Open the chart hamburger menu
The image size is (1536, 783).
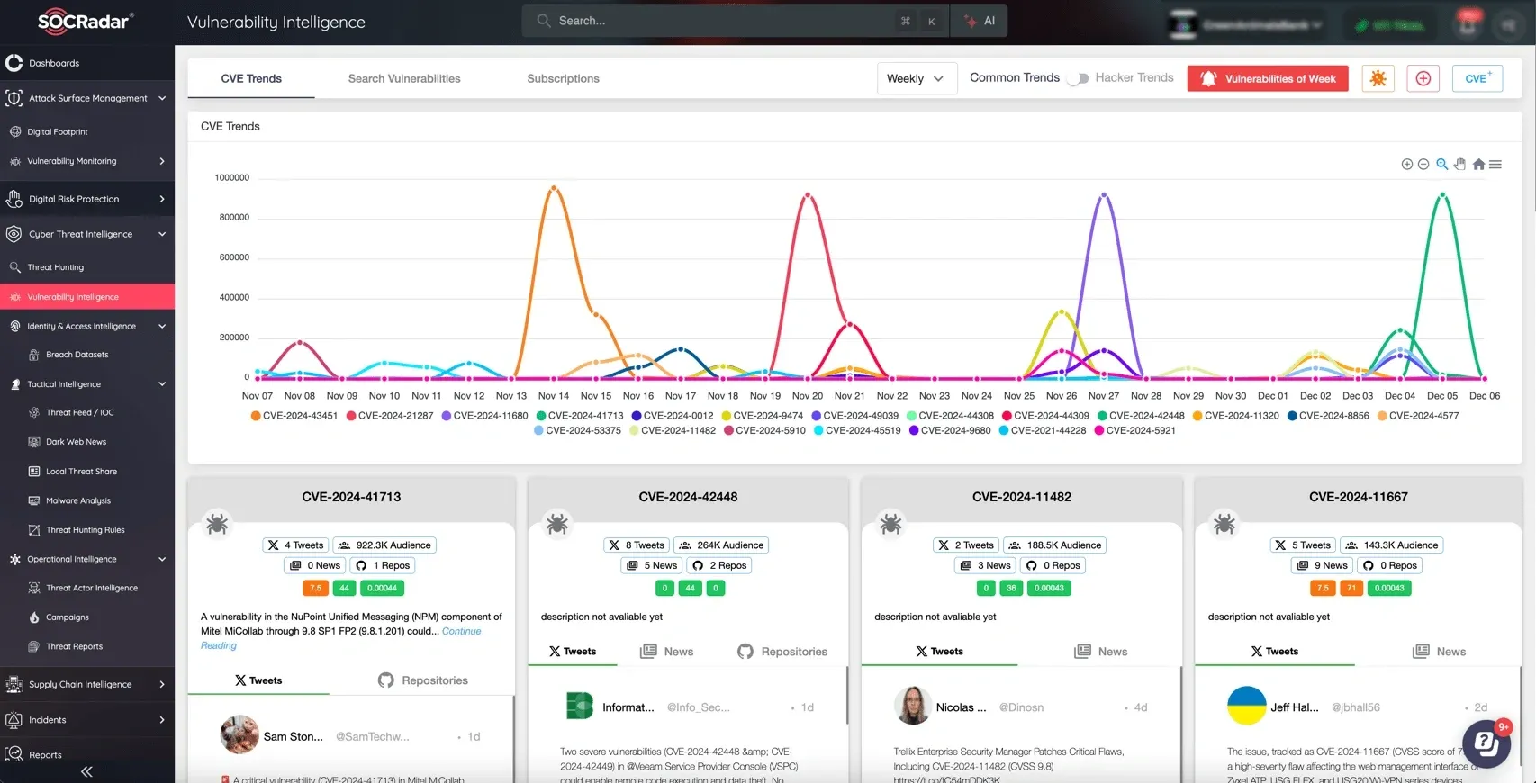coord(1495,165)
